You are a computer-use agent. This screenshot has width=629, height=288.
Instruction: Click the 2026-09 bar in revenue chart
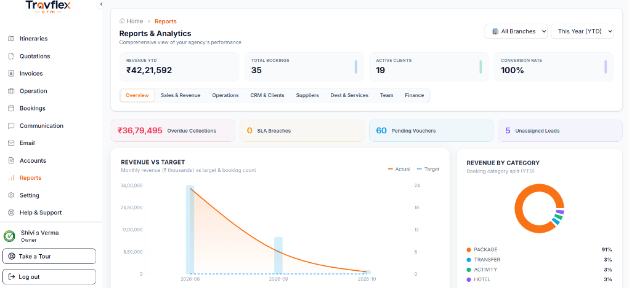click(278, 255)
